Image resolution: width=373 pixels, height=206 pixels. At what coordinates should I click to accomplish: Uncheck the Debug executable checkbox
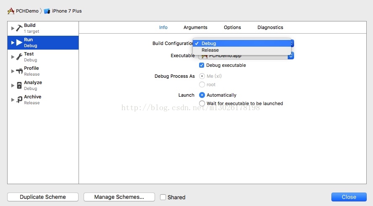(x=202, y=65)
